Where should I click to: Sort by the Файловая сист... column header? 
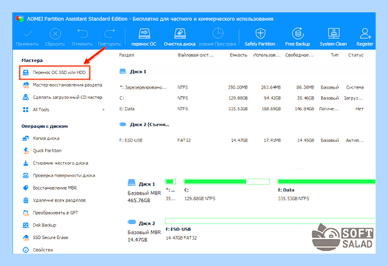pyautogui.click(x=195, y=55)
